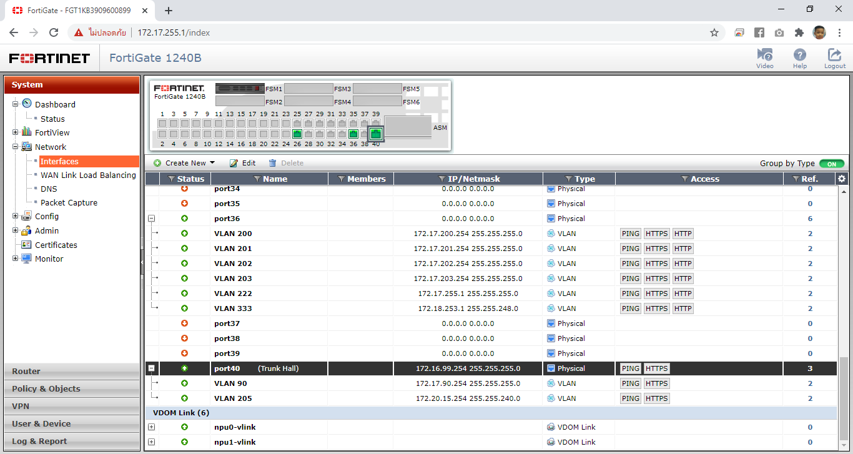Select the System menu header

click(x=72, y=85)
